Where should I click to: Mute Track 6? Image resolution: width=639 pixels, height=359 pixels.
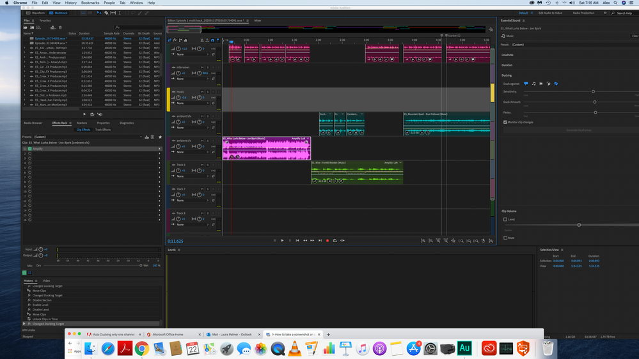[202, 165]
